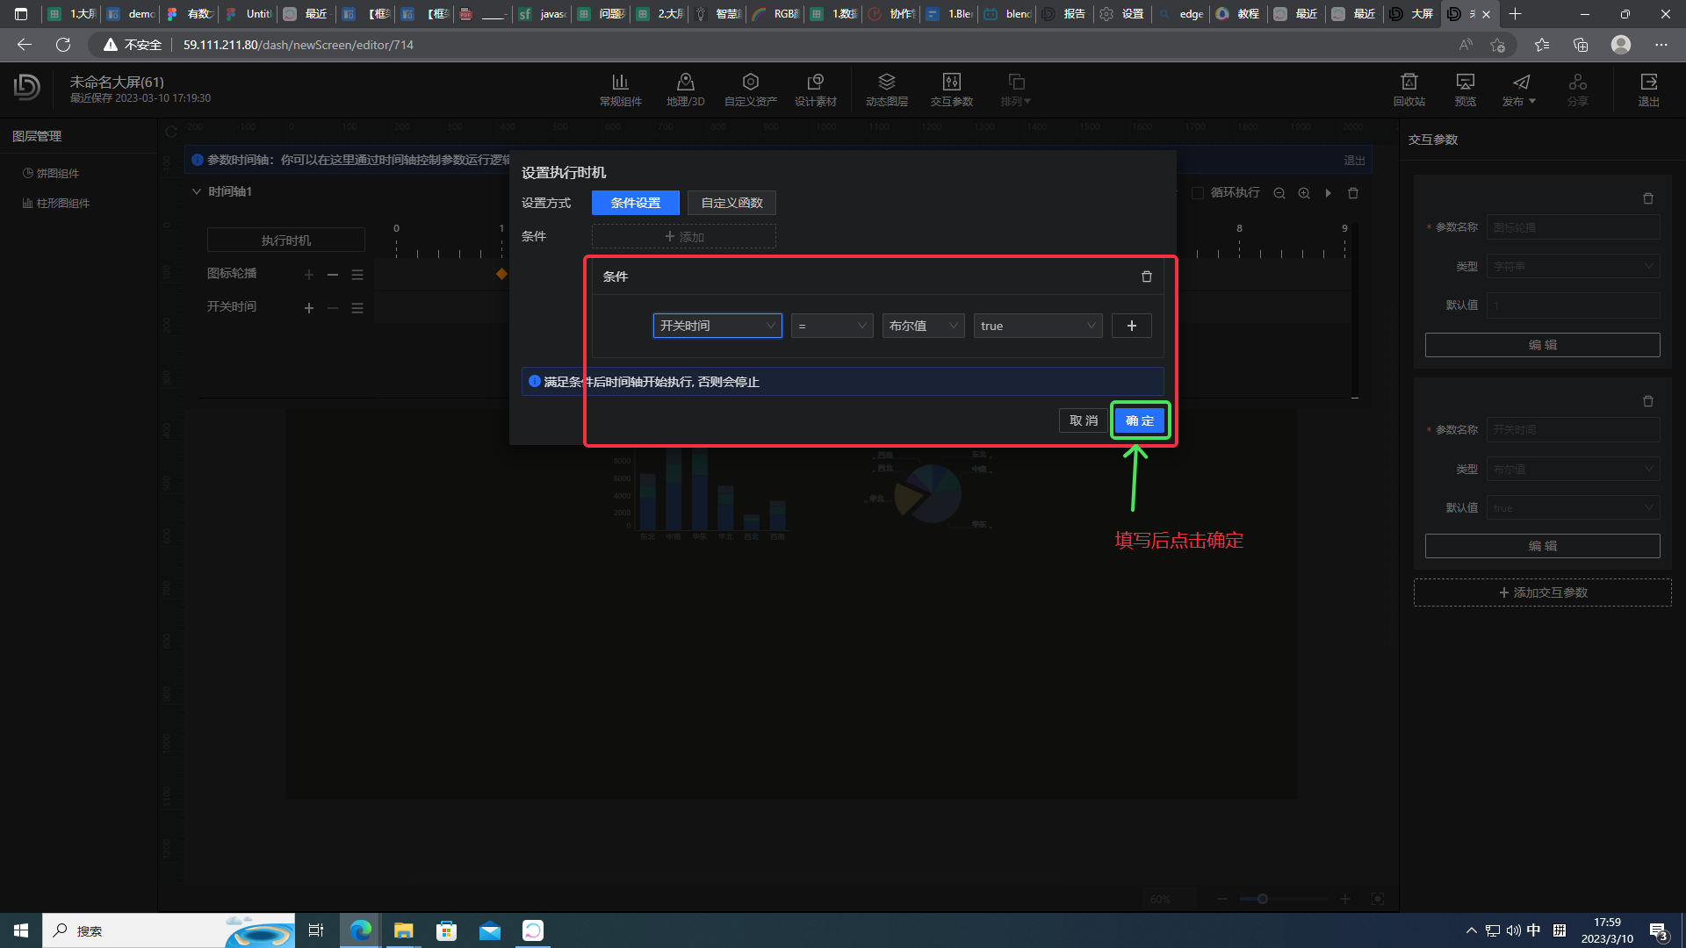1686x948 pixels.
Task: Open Microsoft Edge from taskbar
Action: (x=360, y=930)
